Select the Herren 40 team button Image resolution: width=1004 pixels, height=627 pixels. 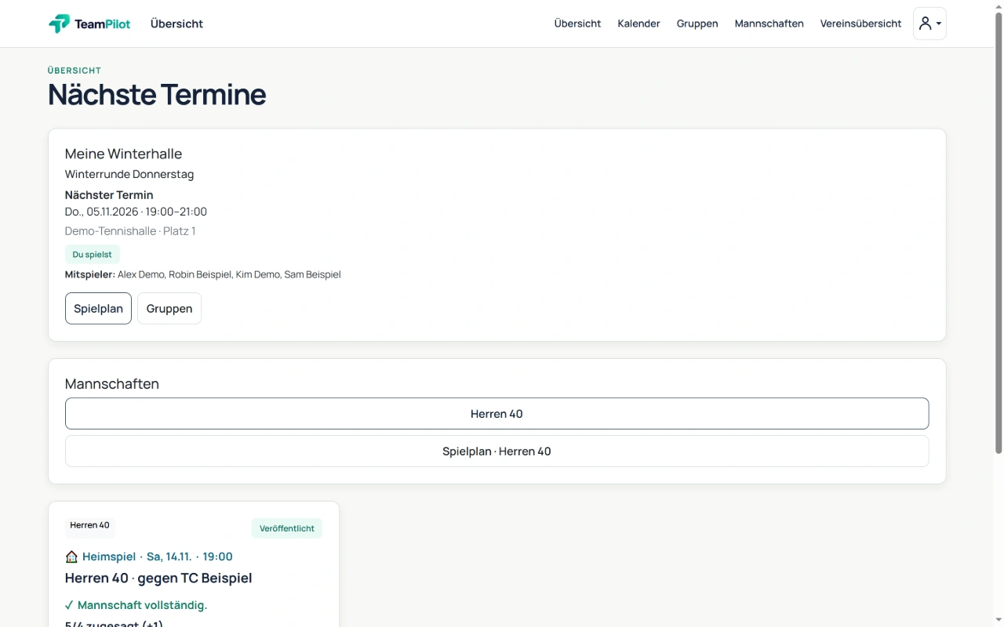pos(497,414)
